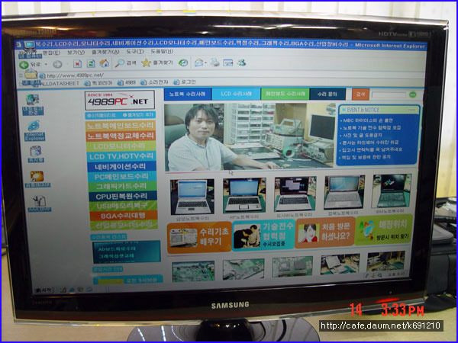Click the 처음 방문 하셨나요? banner

[325, 233]
